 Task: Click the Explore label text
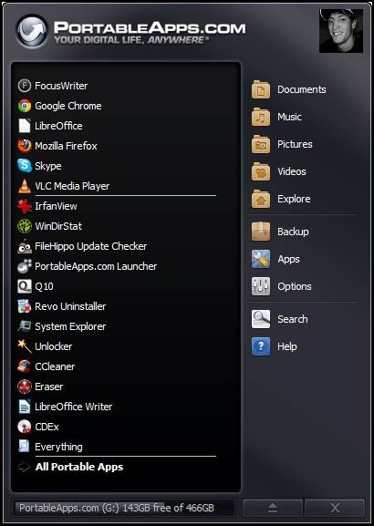tap(294, 199)
